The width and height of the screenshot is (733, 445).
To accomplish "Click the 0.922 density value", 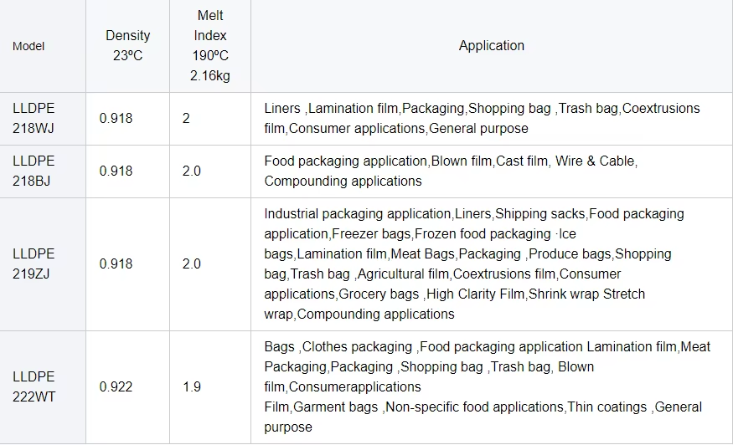I will 116,386.
